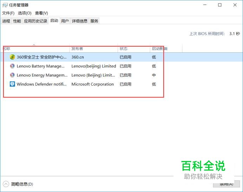
Task: Click the 上次 BIOS 所用时间 label
Action: [207, 34]
